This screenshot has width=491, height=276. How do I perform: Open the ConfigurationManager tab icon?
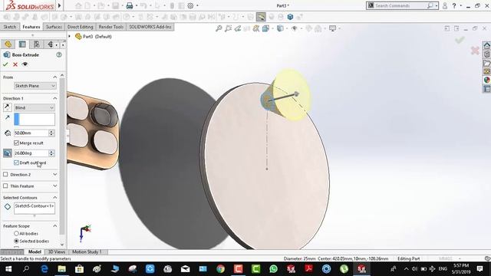(37, 44)
